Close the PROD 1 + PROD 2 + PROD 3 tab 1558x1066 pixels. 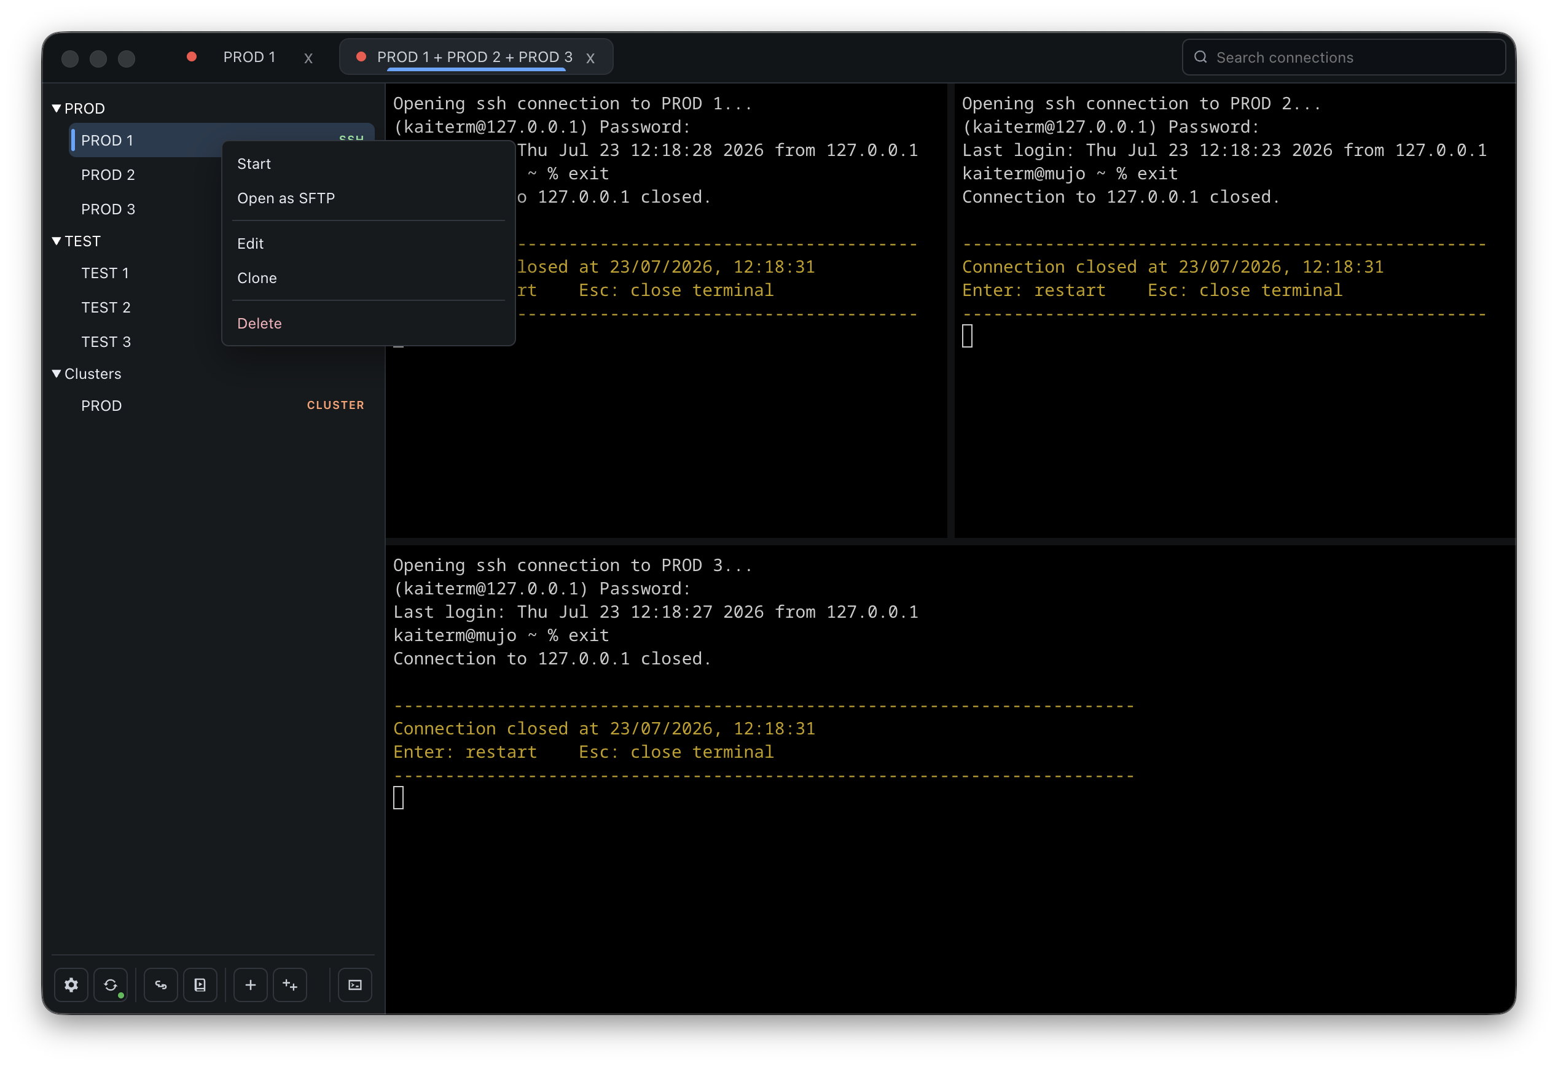tap(590, 58)
